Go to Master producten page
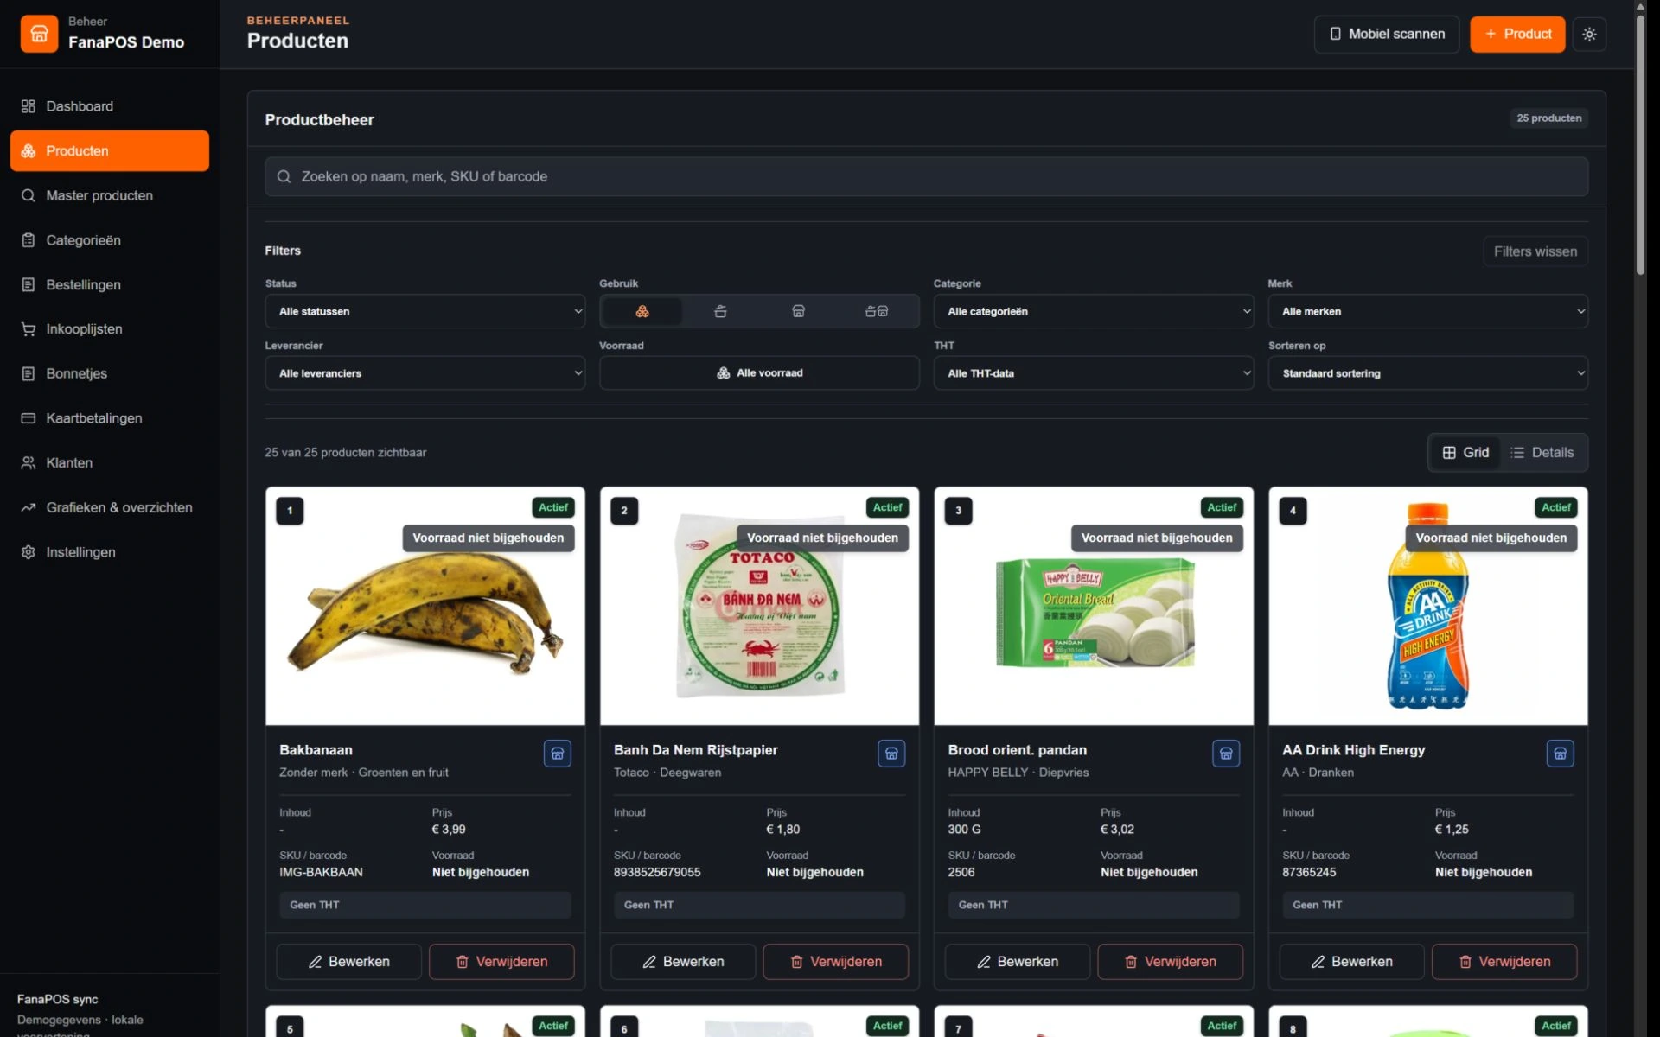1660x1037 pixels. [x=110, y=195]
